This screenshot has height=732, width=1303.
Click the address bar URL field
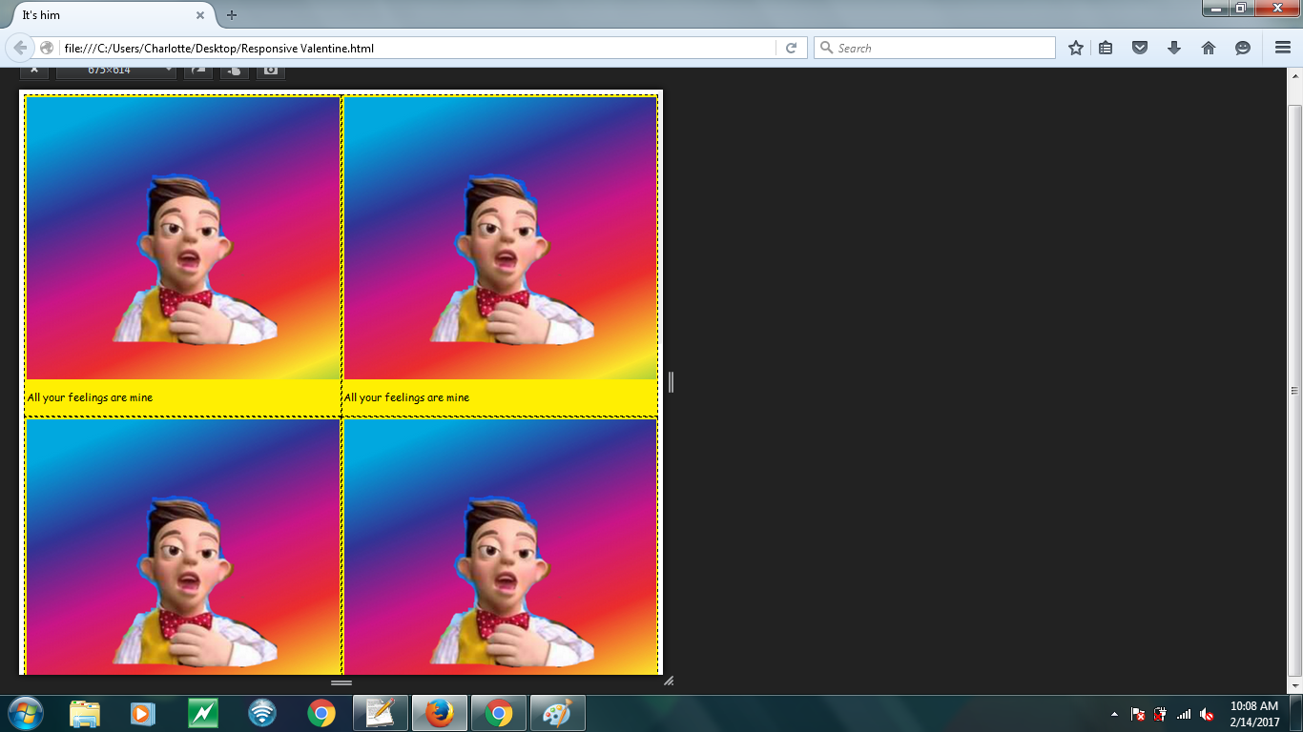418,48
